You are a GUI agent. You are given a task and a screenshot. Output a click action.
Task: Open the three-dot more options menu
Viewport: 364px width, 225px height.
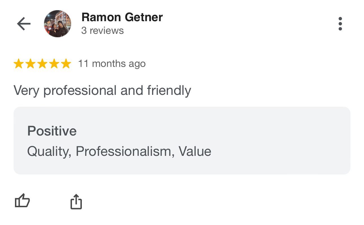[x=340, y=24]
